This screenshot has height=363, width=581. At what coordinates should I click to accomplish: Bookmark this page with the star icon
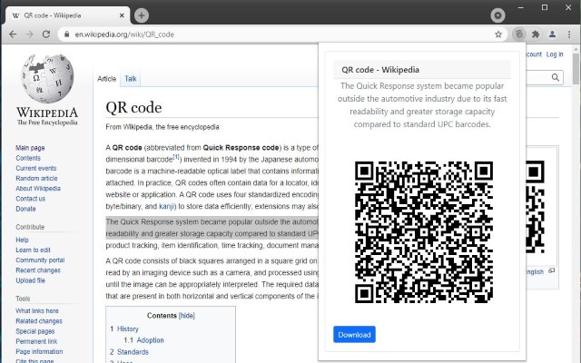tap(498, 34)
